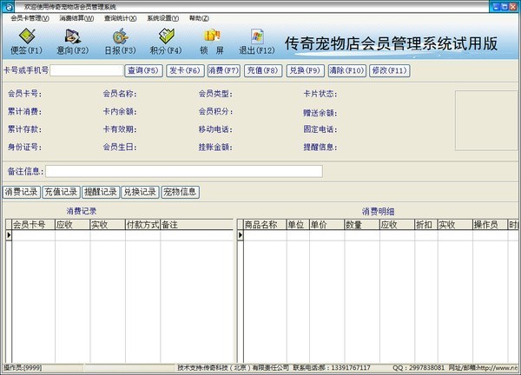This screenshot has height=375, width=521.
Task: Lock the screen with 锁屏 icon
Action: 212,40
